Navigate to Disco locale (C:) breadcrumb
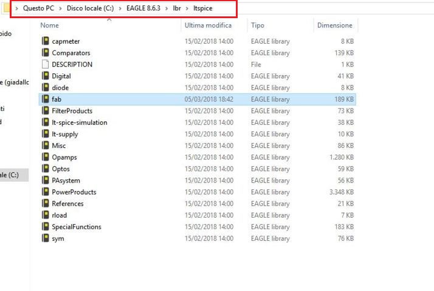The height and width of the screenshot is (291, 434). [x=90, y=8]
